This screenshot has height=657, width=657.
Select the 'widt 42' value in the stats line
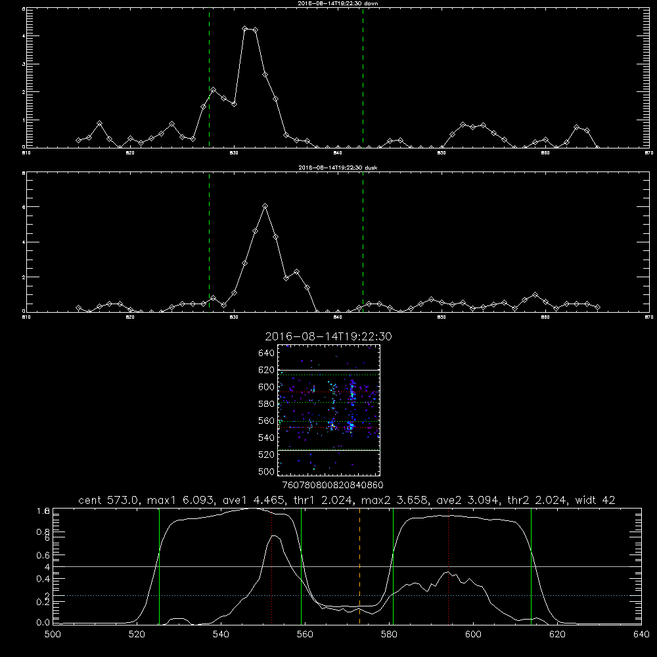pos(595,500)
